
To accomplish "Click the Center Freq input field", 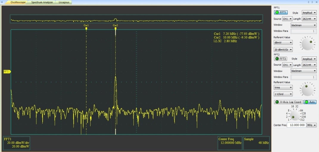I will (x=296, y=125).
